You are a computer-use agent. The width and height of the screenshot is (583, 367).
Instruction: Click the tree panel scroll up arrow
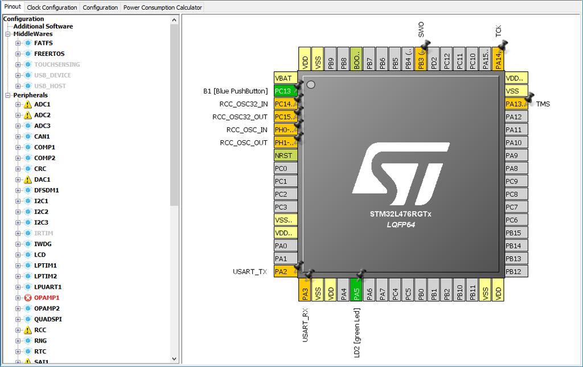tap(174, 20)
